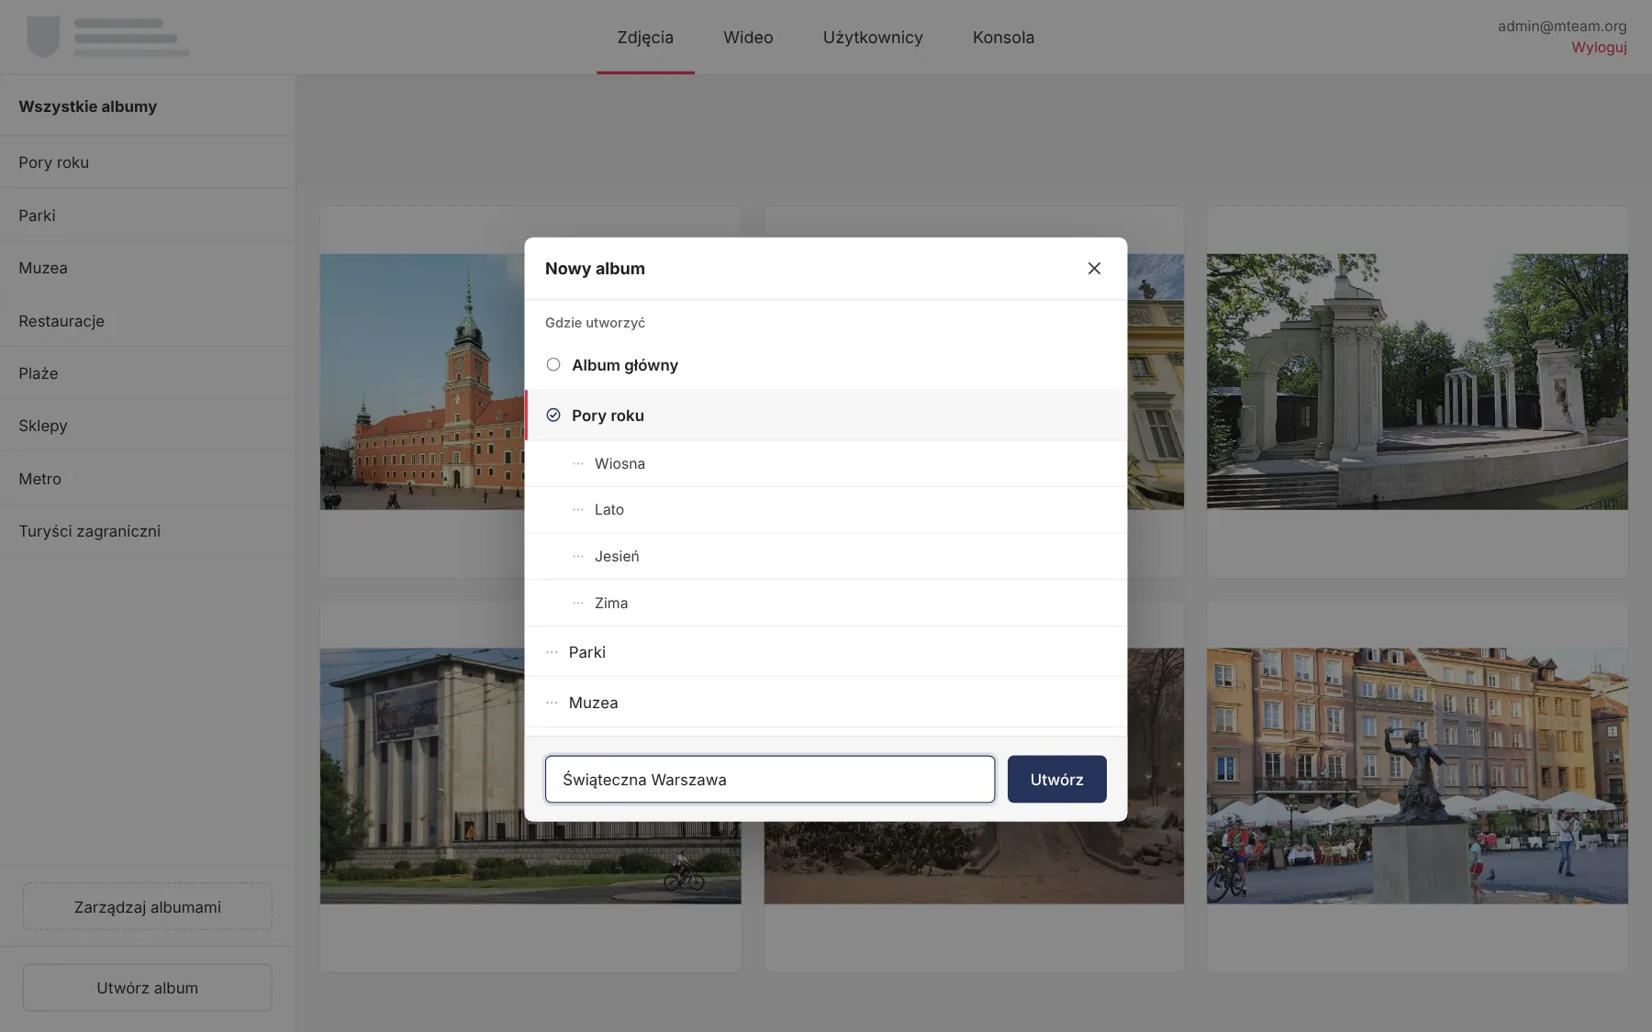Open Restauracje album in sidebar
Screen dimensions: 1652x1032
coord(147,321)
